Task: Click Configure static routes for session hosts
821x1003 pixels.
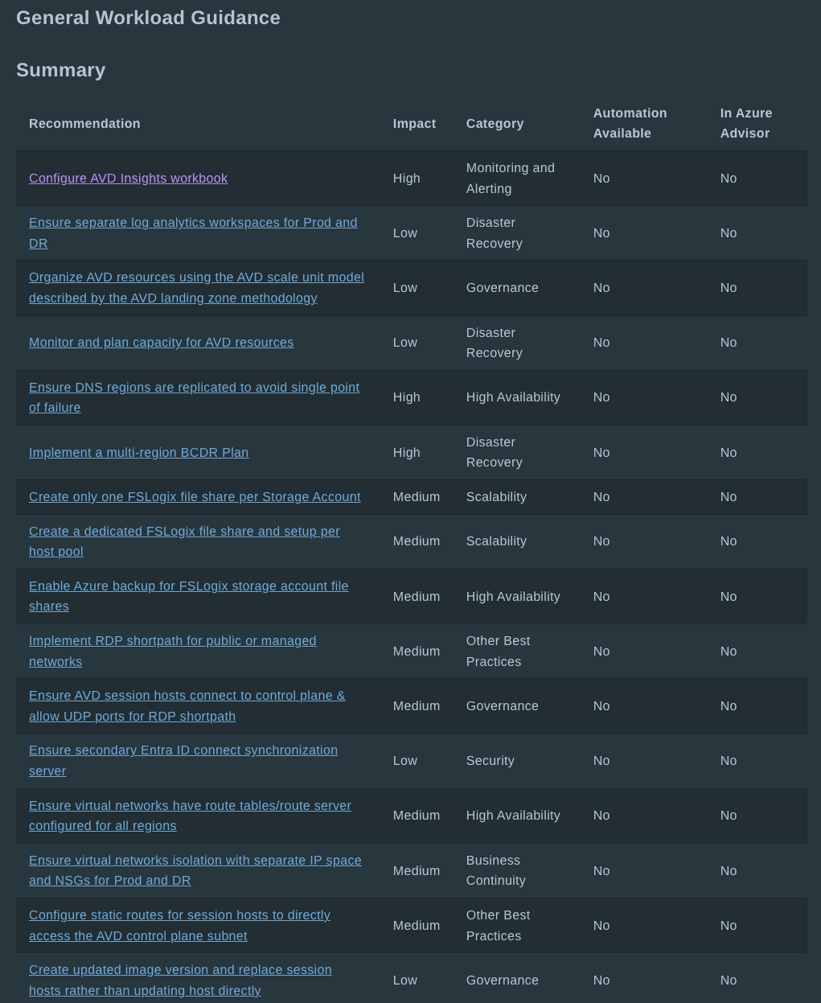Action: coord(179,915)
